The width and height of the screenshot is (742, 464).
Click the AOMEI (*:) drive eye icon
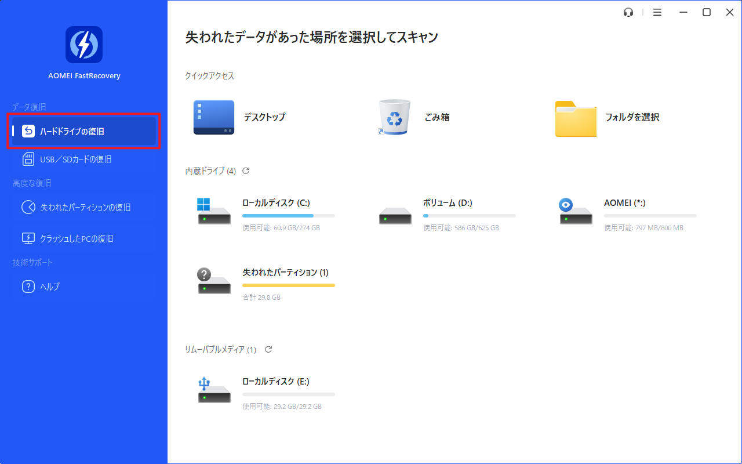(x=566, y=204)
